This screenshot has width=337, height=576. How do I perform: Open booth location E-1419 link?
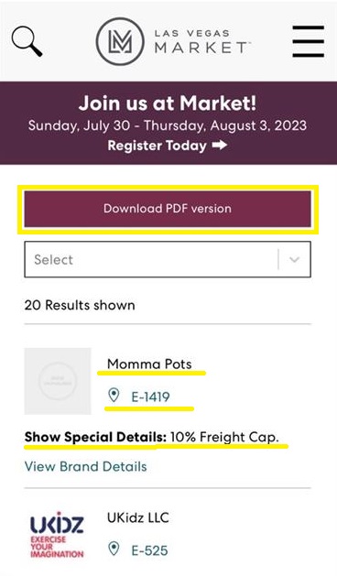(151, 397)
